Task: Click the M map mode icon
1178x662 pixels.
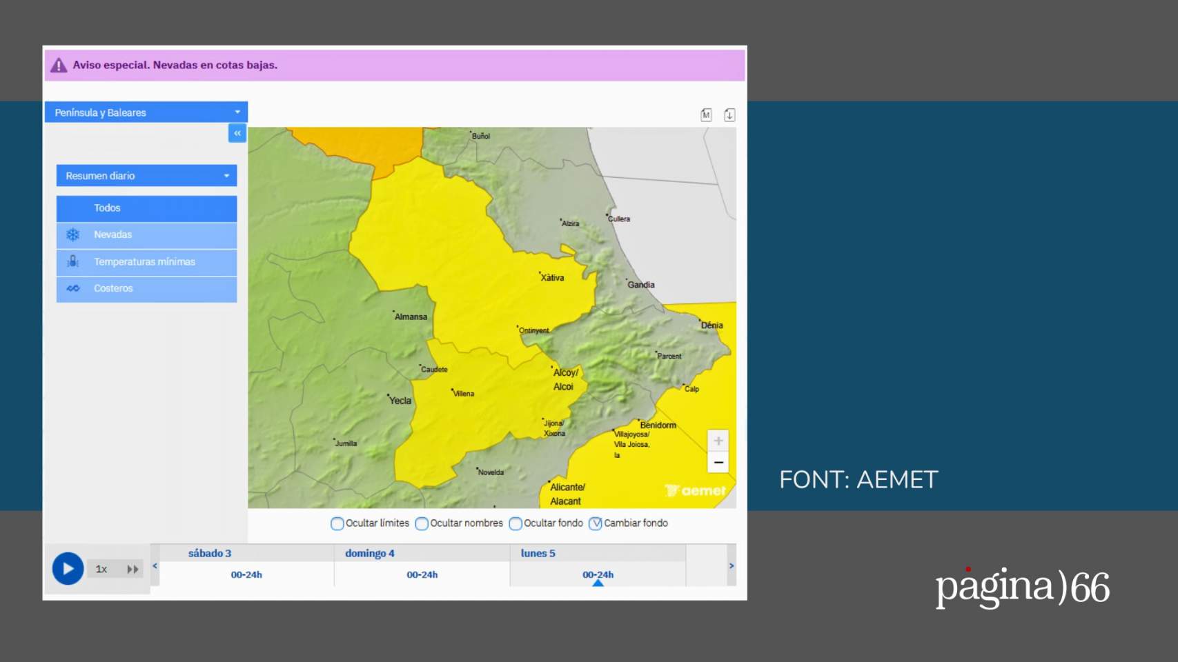Action: click(706, 115)
